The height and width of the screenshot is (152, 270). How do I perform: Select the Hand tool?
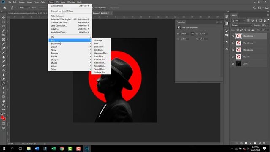click(x=3, y=101)
